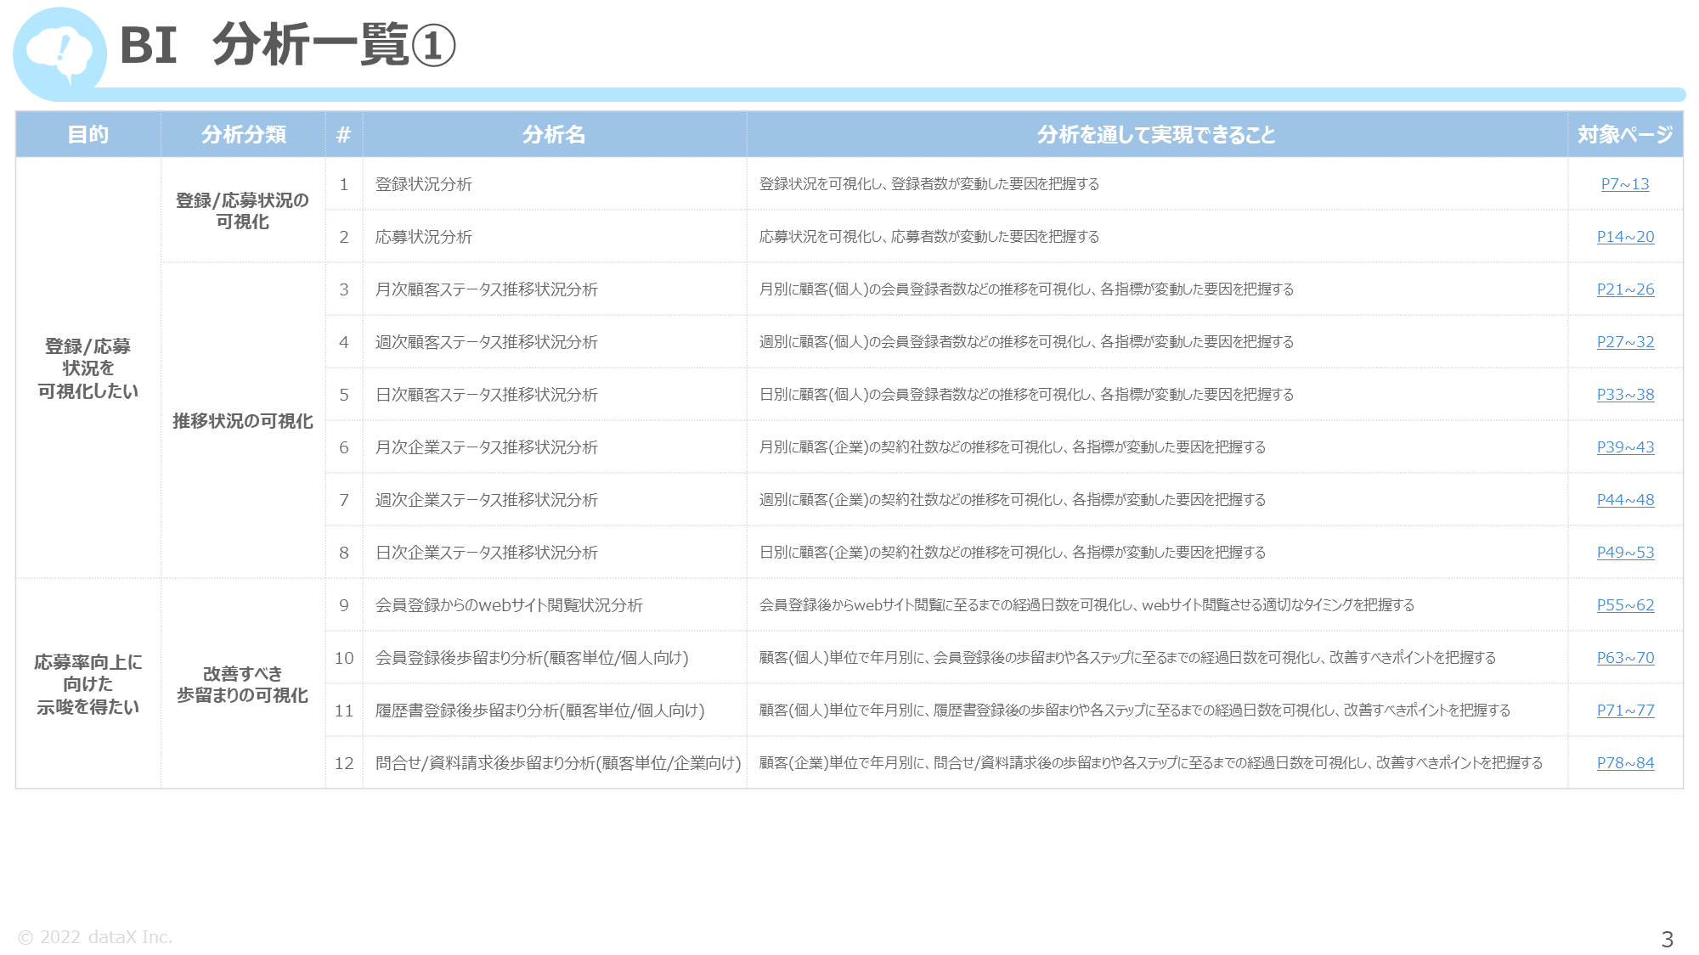Screen dimensions: 1699x955
Task: Click description 登録状況を可視化し、登録者数が変動した要因
Action: [929, 184]
